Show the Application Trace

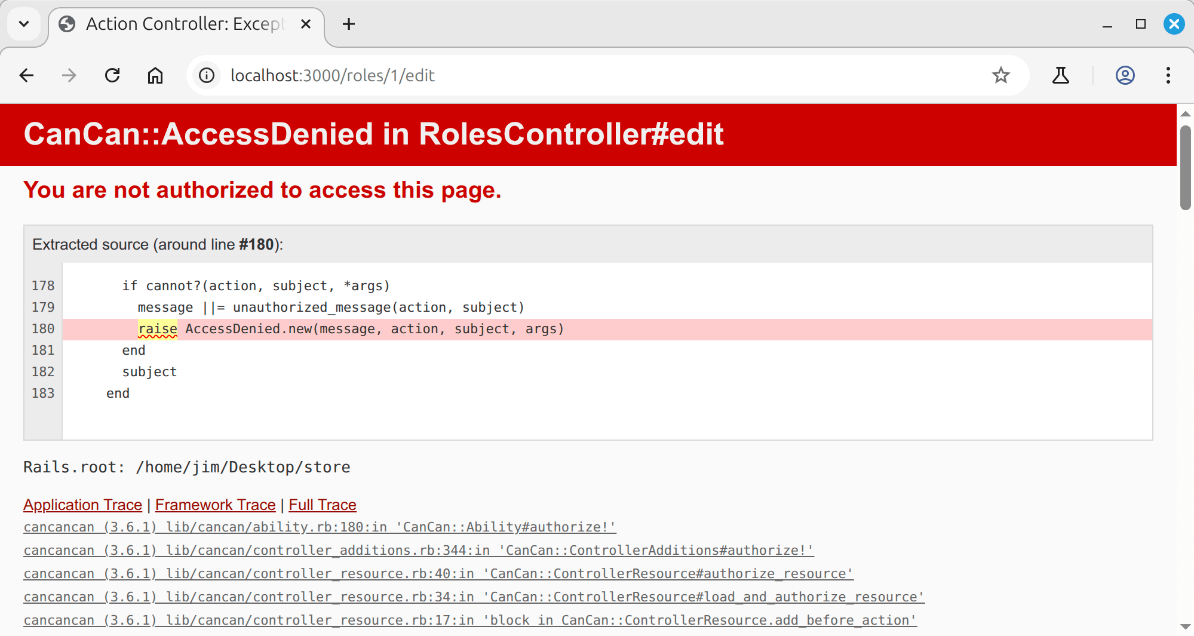(82, 505)
